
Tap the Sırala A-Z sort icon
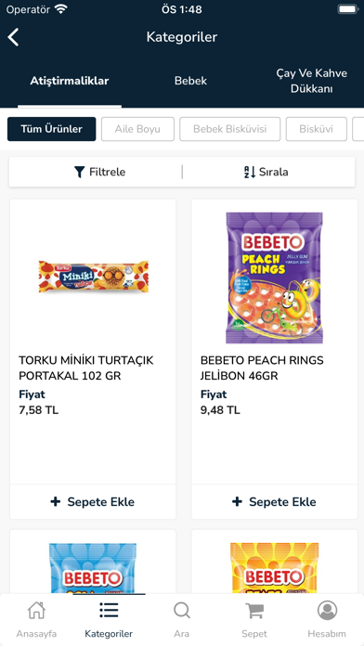[250, 172]
